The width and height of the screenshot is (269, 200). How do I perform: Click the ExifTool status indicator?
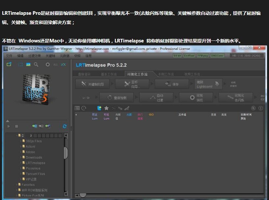[x=189, y=56]
